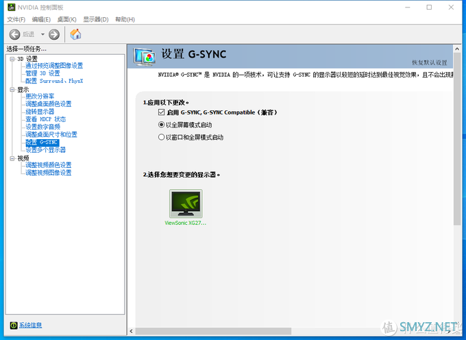
Task: Enable G-SYNC, G-SYNC Compatible checkbox
Action: tap(161, 112)
